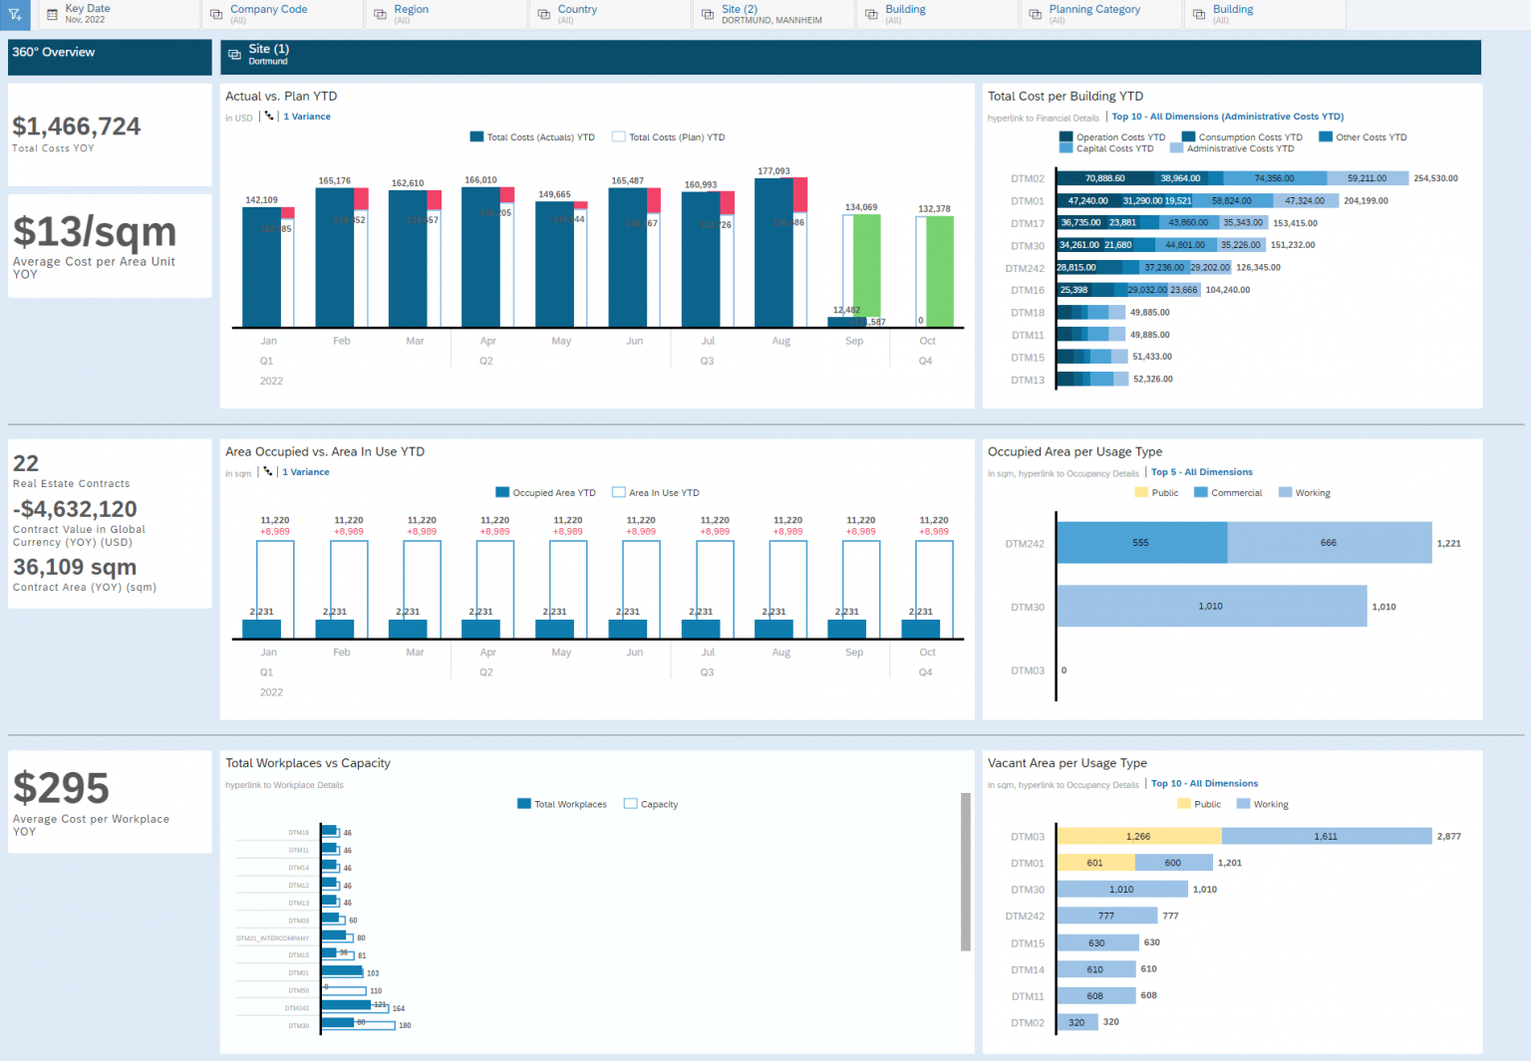Select Top 10 - All Dimensions (Administrative Costs YTD)
This screenshot has height=1061, width=1531.
coord(1228,117)
